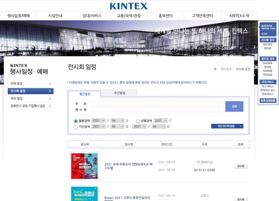Open the 기간검색 end year dropdown
This screenshot has width=279, height=201.
tap(139, 127)
